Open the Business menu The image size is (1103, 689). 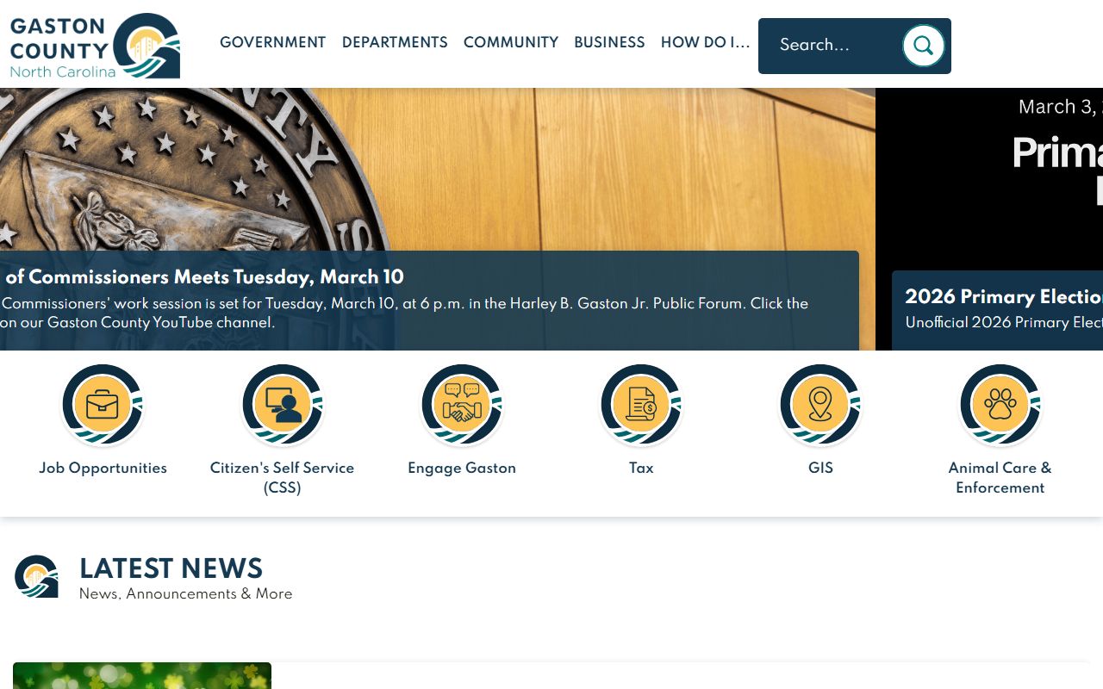tap(609, 42)
